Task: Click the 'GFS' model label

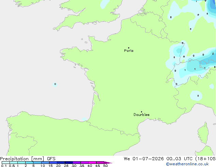Action: [51, 159]
